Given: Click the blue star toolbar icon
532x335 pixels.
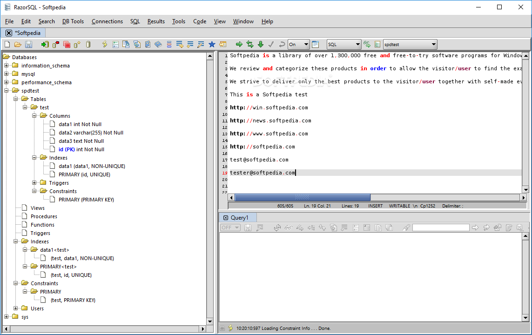Looking at the screenshot, I should click(212, 44).
